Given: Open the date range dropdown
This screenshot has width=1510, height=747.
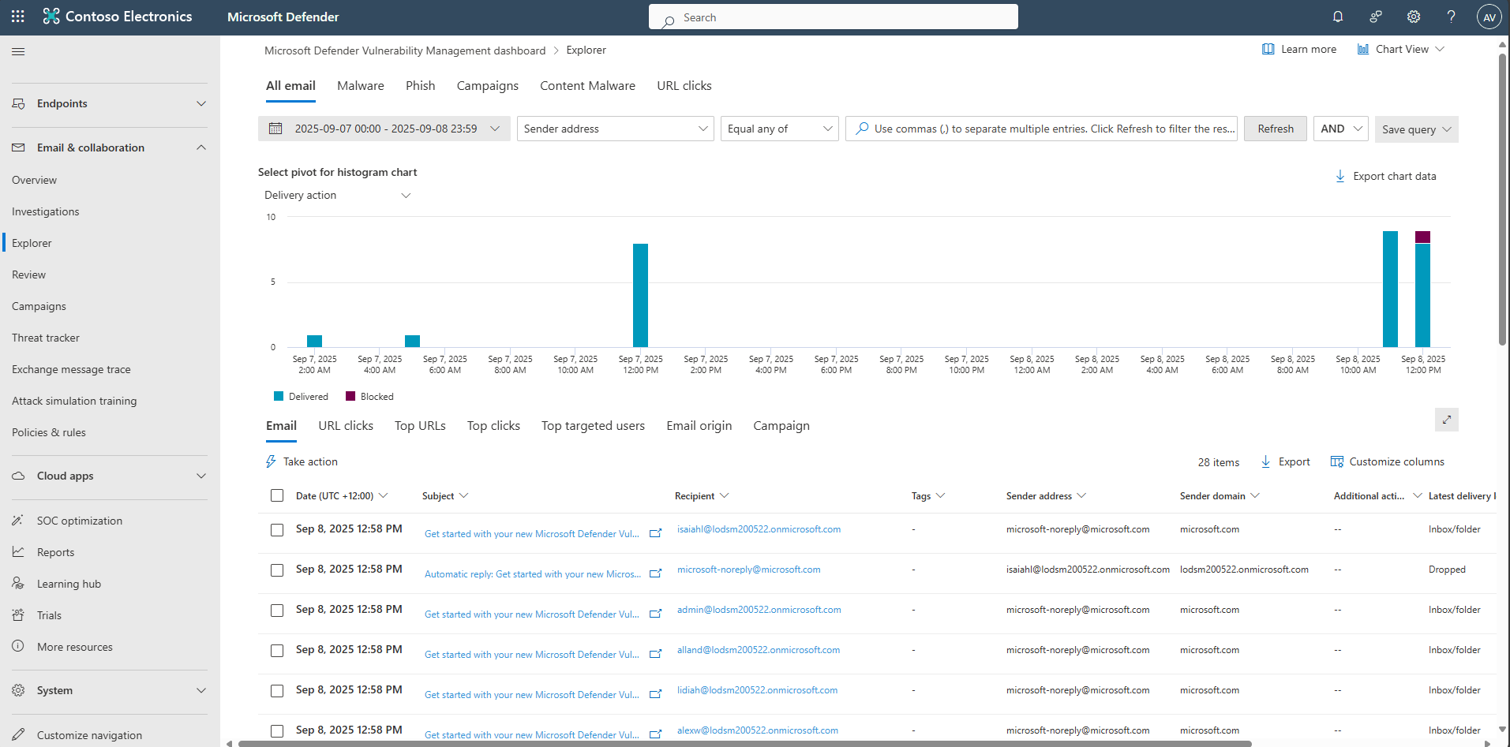Looking at the screenshot, I should [384, 129].
